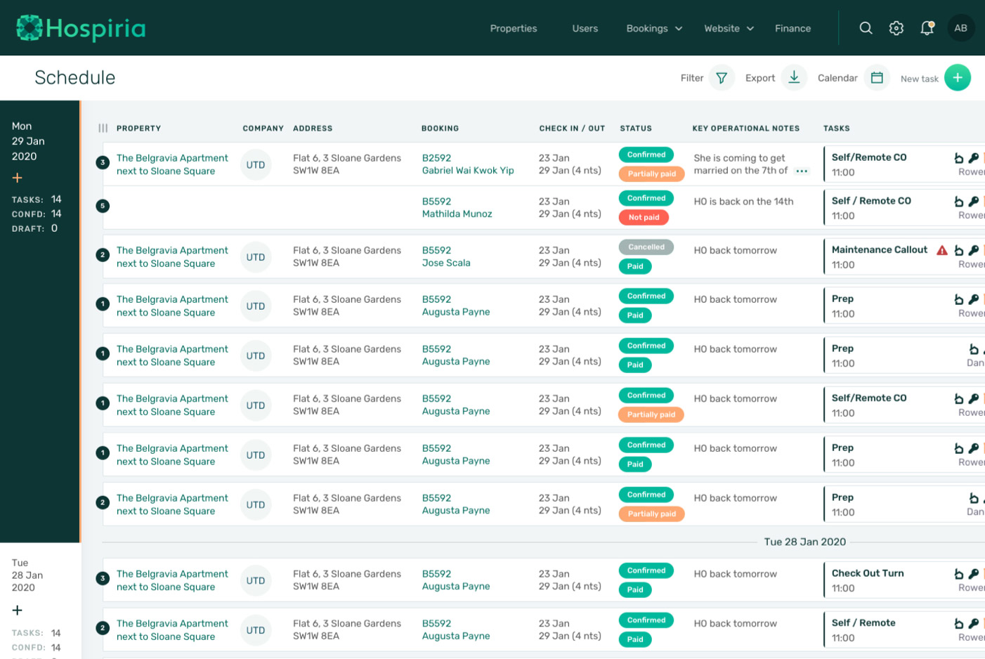Click the TASKS column header

(x=837, y=129)
